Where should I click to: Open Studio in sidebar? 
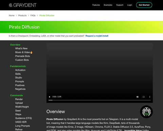click(19, 77)
